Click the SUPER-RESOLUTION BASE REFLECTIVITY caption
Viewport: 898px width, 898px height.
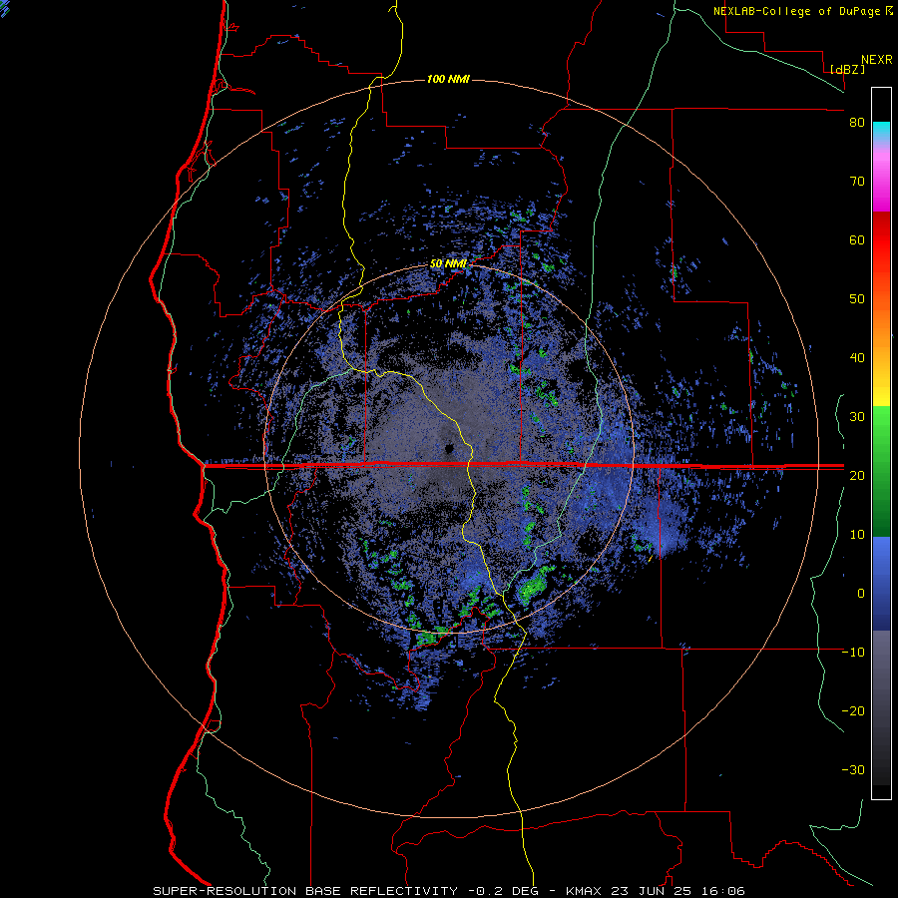pos(305,891)
